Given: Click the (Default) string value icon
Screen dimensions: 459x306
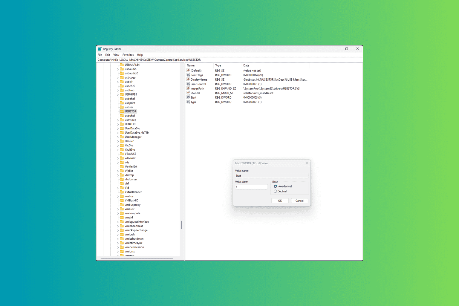Looking at the screenshot, I should [x=188, y=71].
